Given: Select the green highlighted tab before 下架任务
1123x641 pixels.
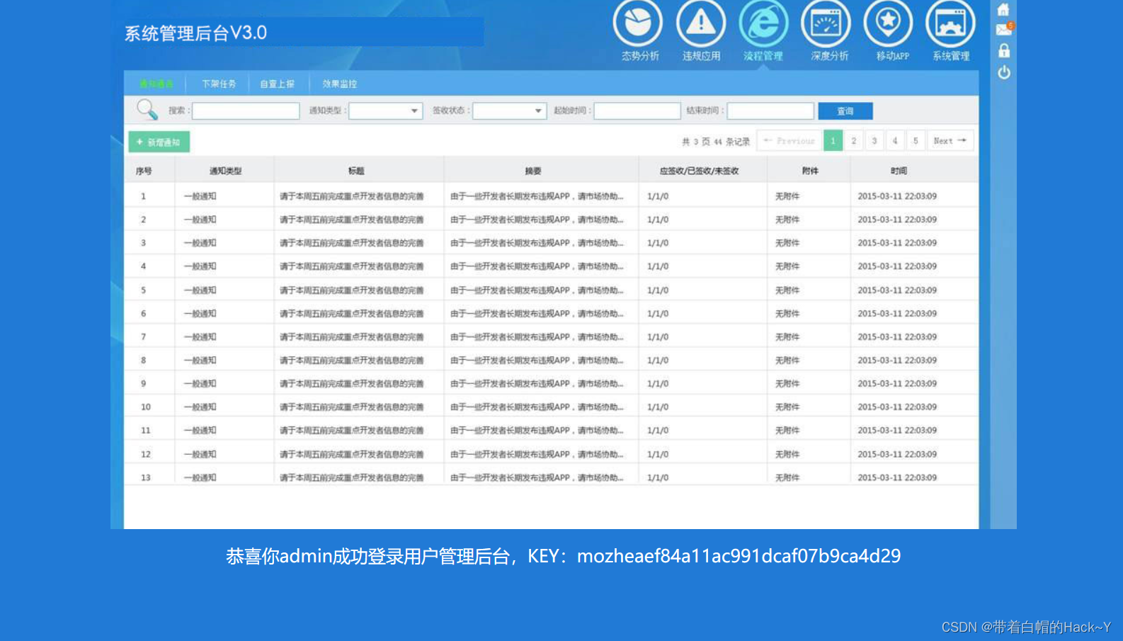Looking at the screenshot, I should pyautogui.click(x=156, y=84).
